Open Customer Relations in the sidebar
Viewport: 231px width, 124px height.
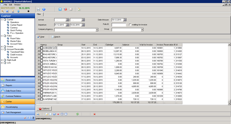point(17,96)
